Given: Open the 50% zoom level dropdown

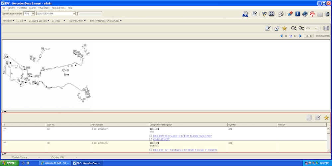Looking at the screenshot, I should tap(316, 28).
